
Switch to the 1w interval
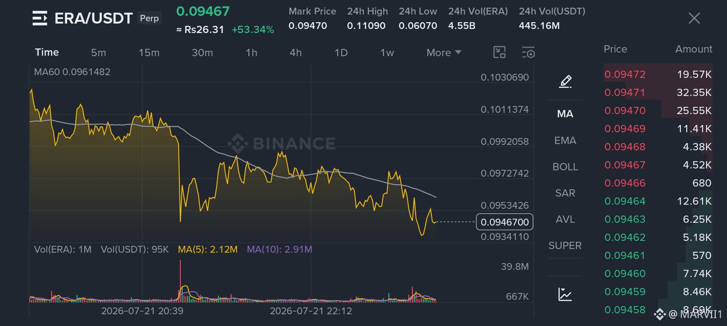click(387, 53)
